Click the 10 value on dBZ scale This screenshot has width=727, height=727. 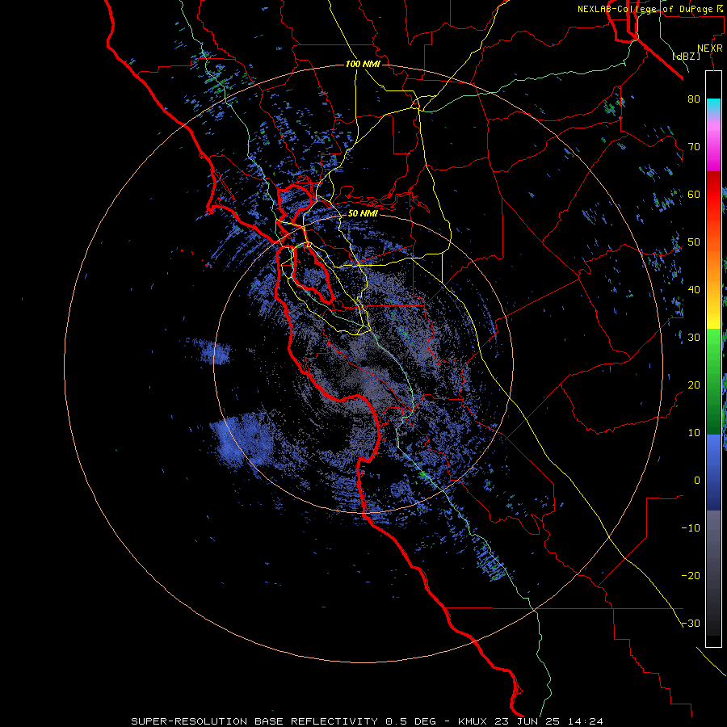(x=694, y=433)
